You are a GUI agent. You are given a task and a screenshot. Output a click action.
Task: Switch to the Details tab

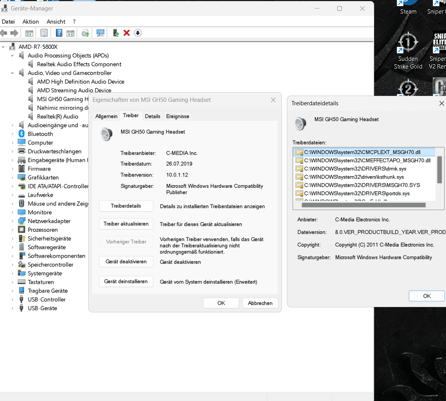[x=153, y=116]
